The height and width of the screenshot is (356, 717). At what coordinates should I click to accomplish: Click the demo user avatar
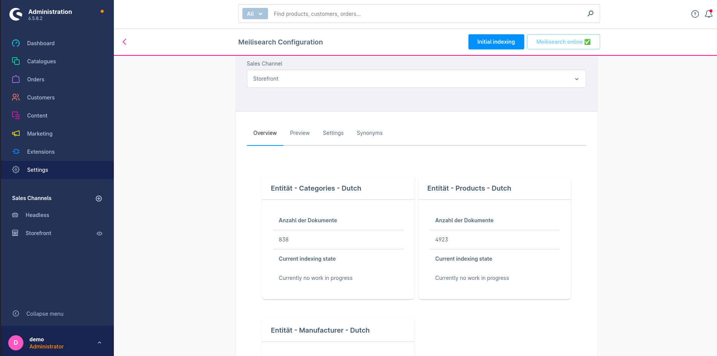click(16, 343)
